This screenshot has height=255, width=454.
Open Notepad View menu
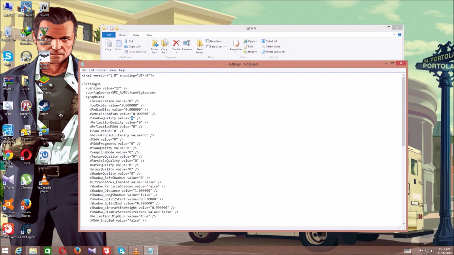[x=113, y=70]
